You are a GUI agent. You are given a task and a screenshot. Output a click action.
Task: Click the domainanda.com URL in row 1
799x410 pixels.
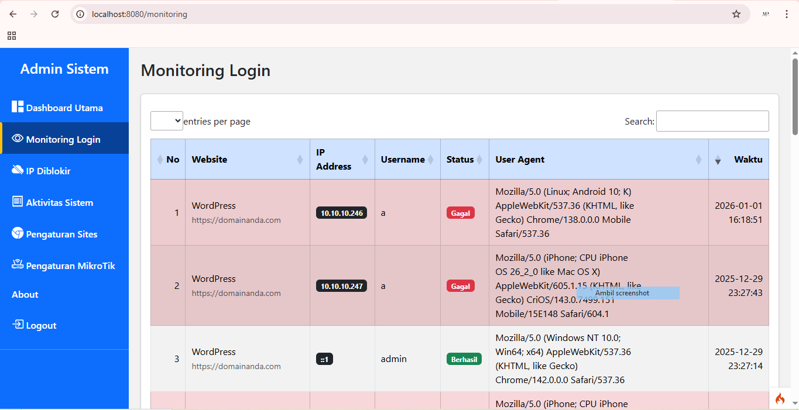tap(236, 220)
